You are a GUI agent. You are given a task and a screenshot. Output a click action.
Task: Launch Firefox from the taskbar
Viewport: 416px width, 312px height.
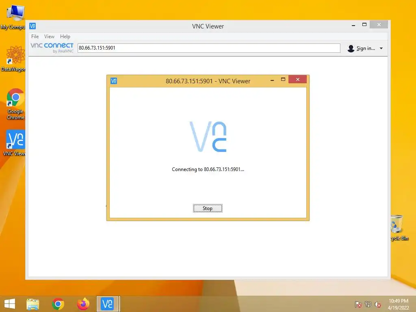coord(83,304)
